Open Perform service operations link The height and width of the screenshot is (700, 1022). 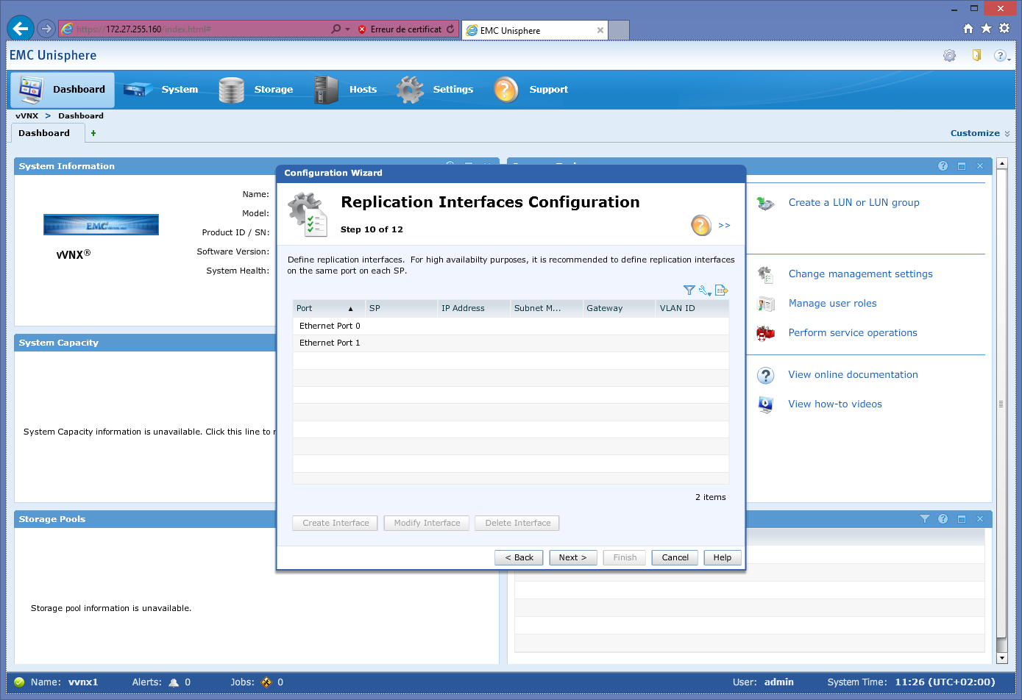coord(853,333)
